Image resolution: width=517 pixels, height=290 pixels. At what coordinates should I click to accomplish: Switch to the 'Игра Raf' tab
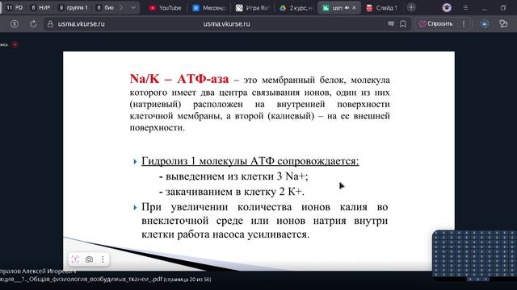point(253,8)
